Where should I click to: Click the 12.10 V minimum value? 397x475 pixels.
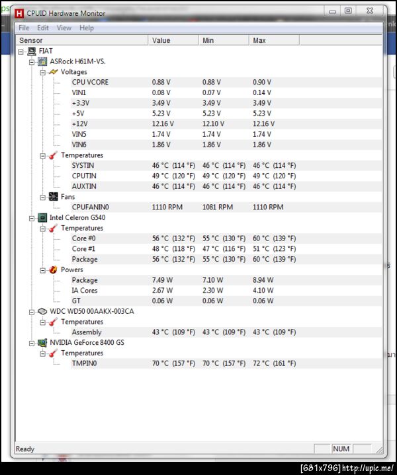(213, 124)
